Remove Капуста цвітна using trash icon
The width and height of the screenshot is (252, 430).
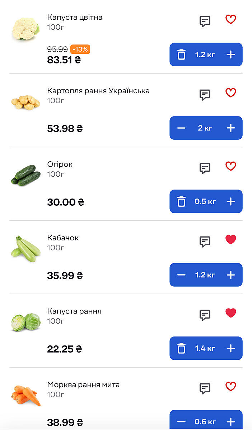(182, 54)
